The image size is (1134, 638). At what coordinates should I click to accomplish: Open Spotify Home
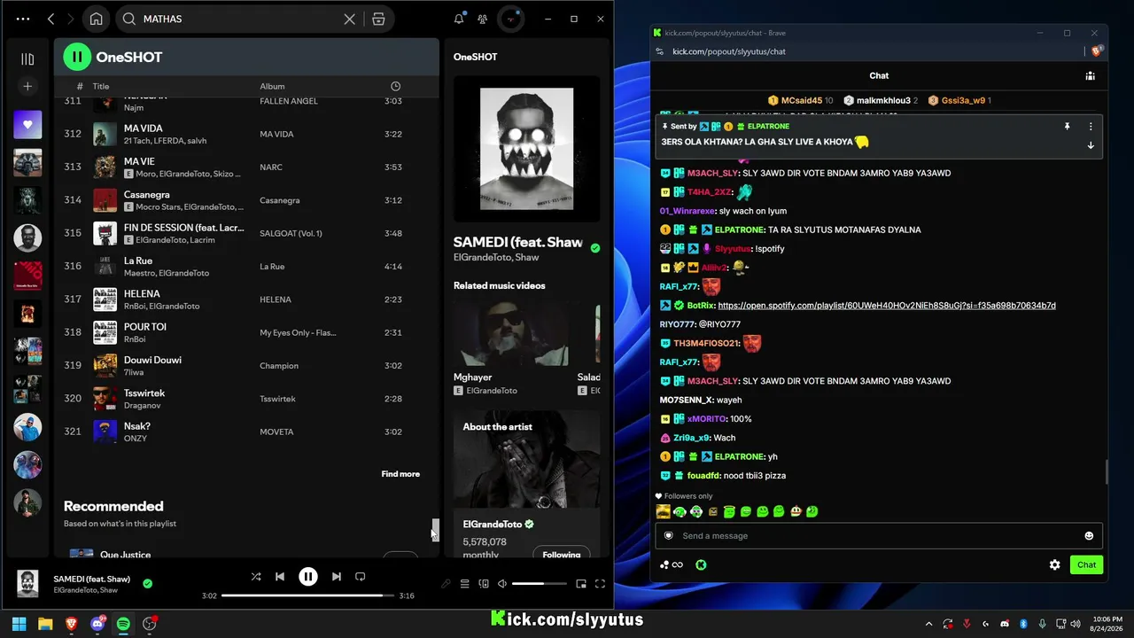(96, 19)
